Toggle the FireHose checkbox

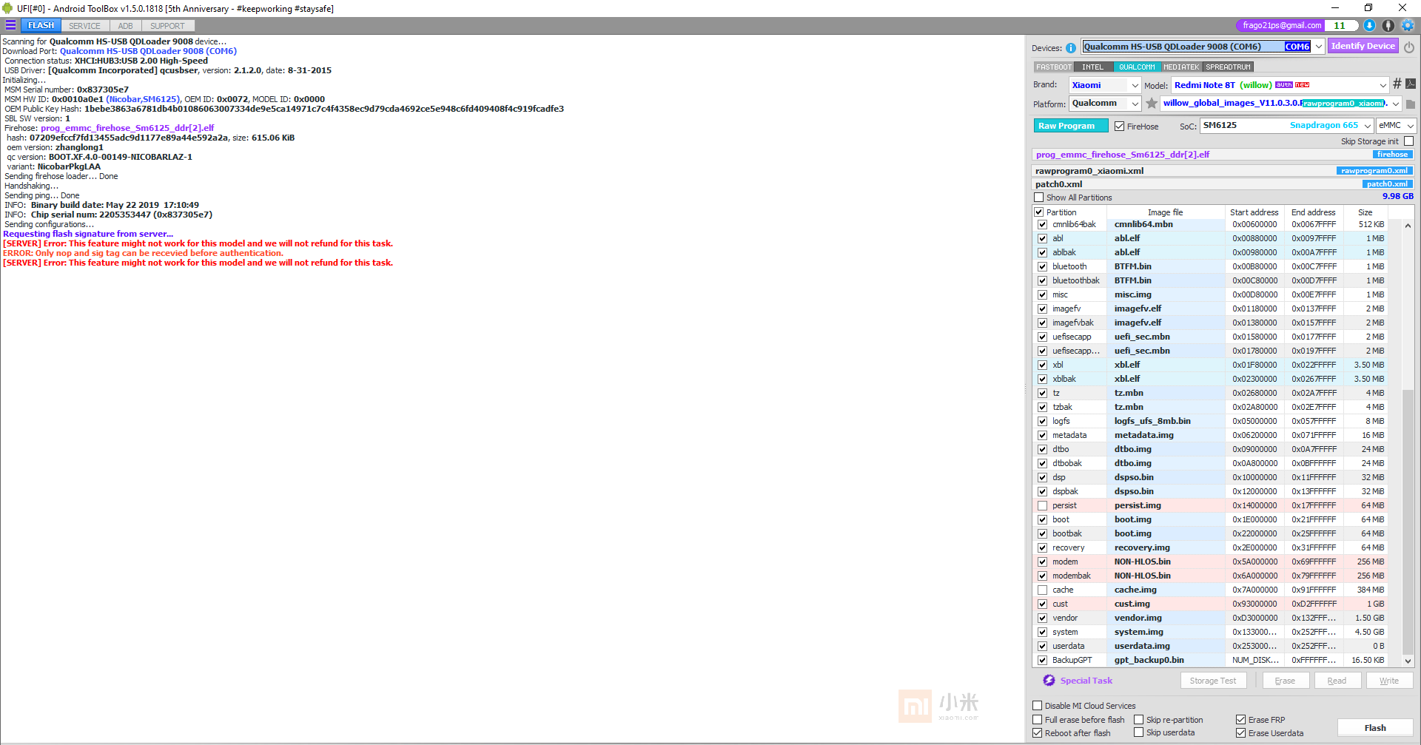(1120, 127)
